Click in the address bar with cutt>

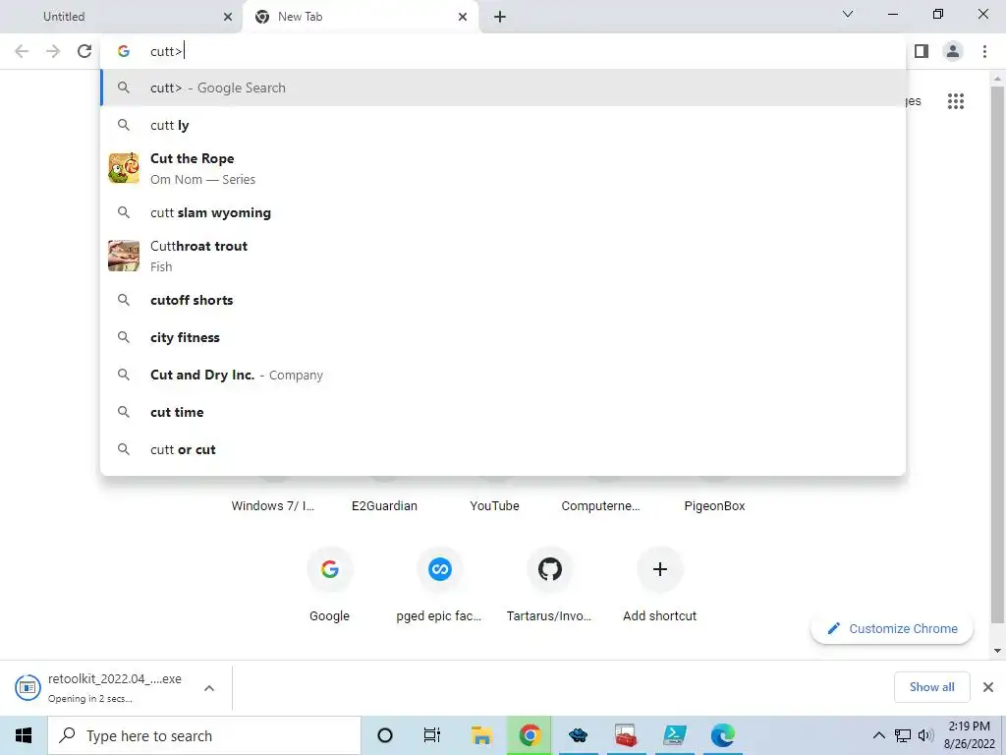click(503, 51)
